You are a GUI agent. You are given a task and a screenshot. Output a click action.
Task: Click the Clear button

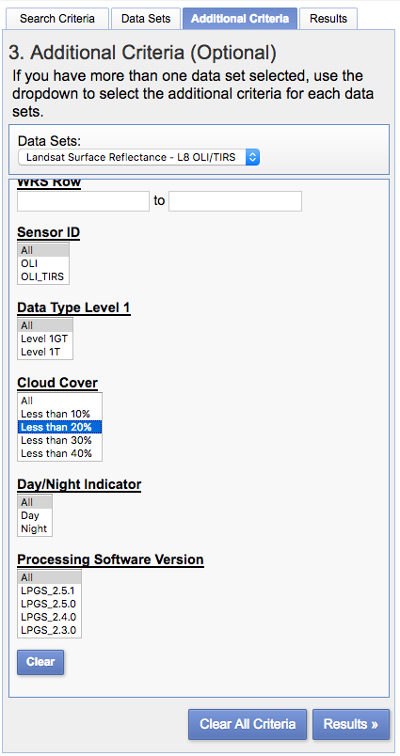pos(40,662)
